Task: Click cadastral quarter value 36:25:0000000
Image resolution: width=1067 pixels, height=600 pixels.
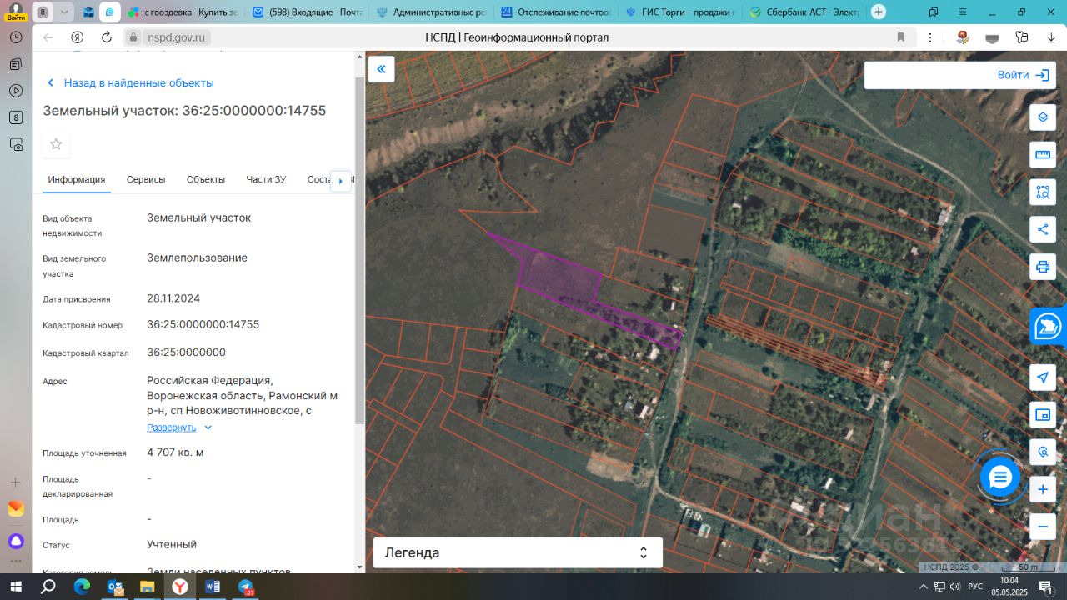Action: tap(186, 352)
